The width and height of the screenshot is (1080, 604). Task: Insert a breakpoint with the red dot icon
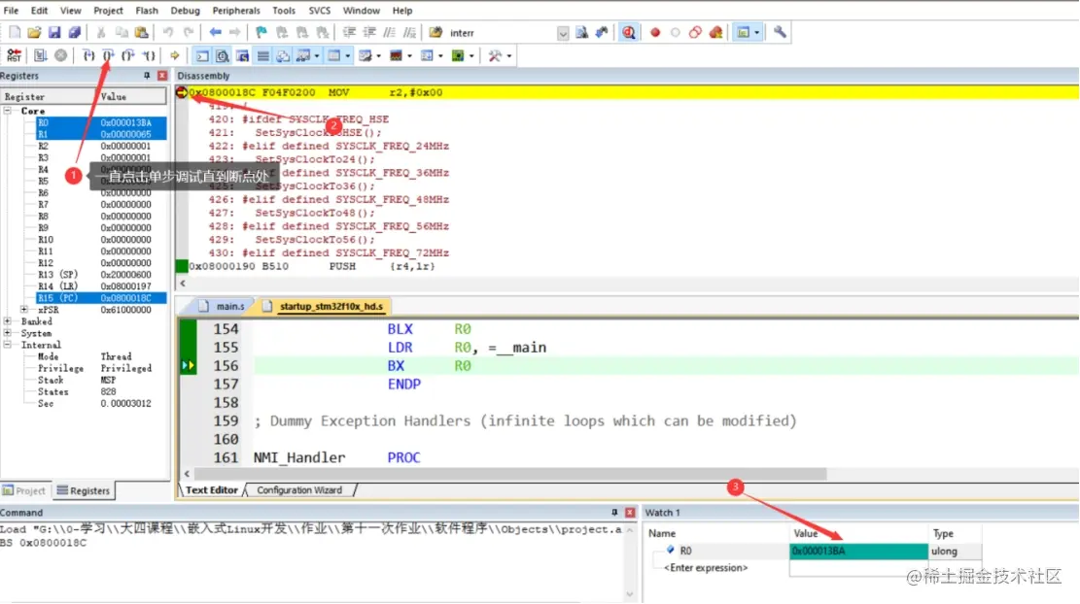point(655,32)
